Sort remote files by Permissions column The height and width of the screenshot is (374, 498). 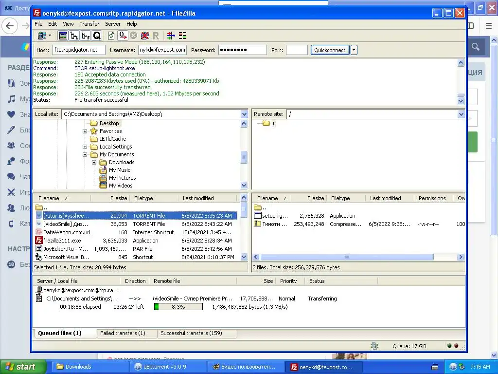(x=434, y=198)
